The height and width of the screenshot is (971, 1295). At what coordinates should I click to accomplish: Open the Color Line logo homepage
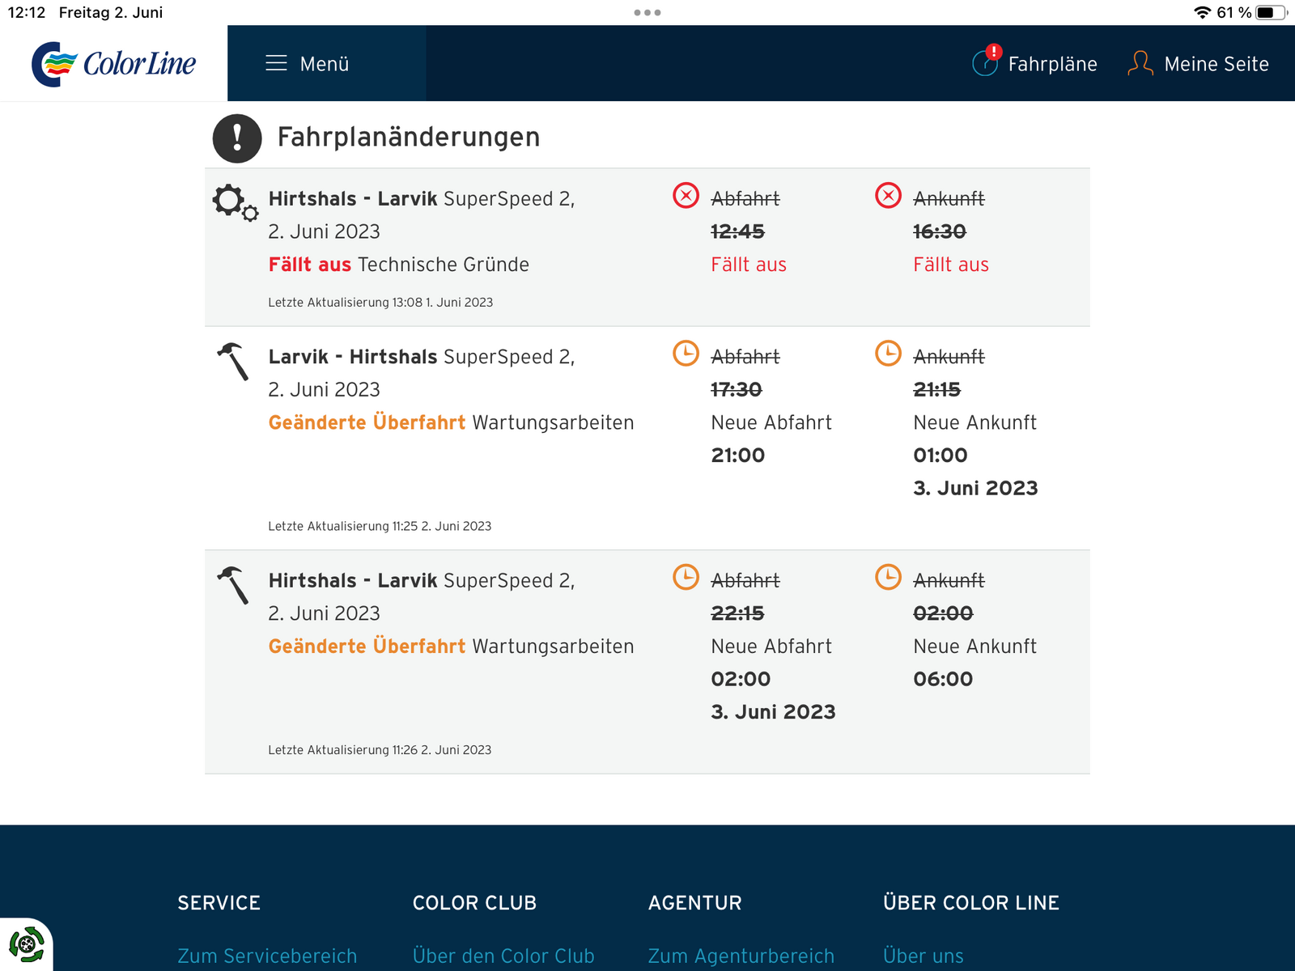[114, 64]
